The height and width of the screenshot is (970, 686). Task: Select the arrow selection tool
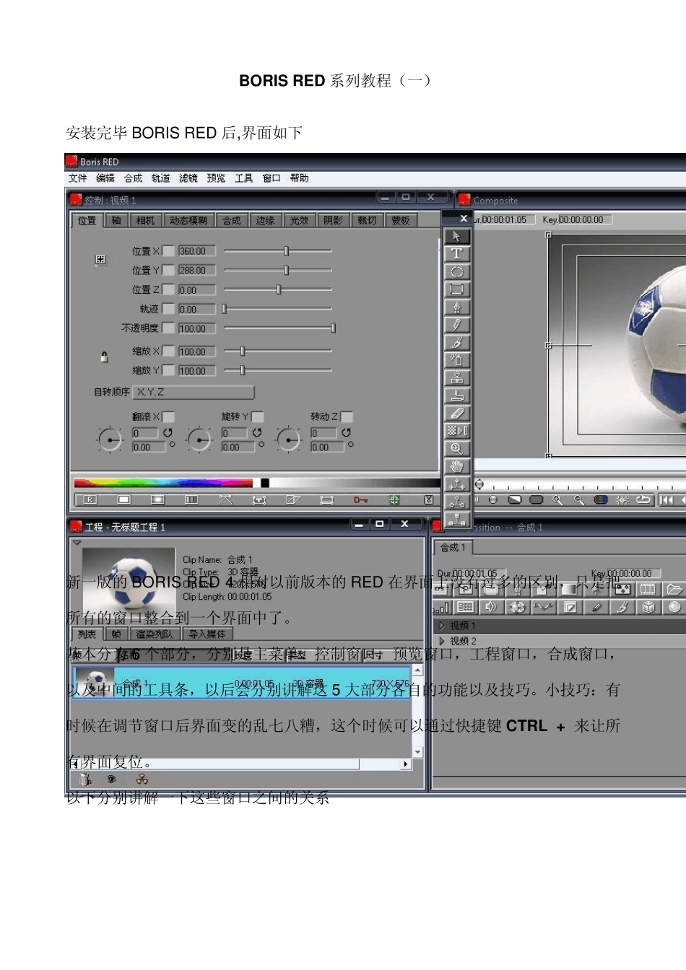click(456, 236)
